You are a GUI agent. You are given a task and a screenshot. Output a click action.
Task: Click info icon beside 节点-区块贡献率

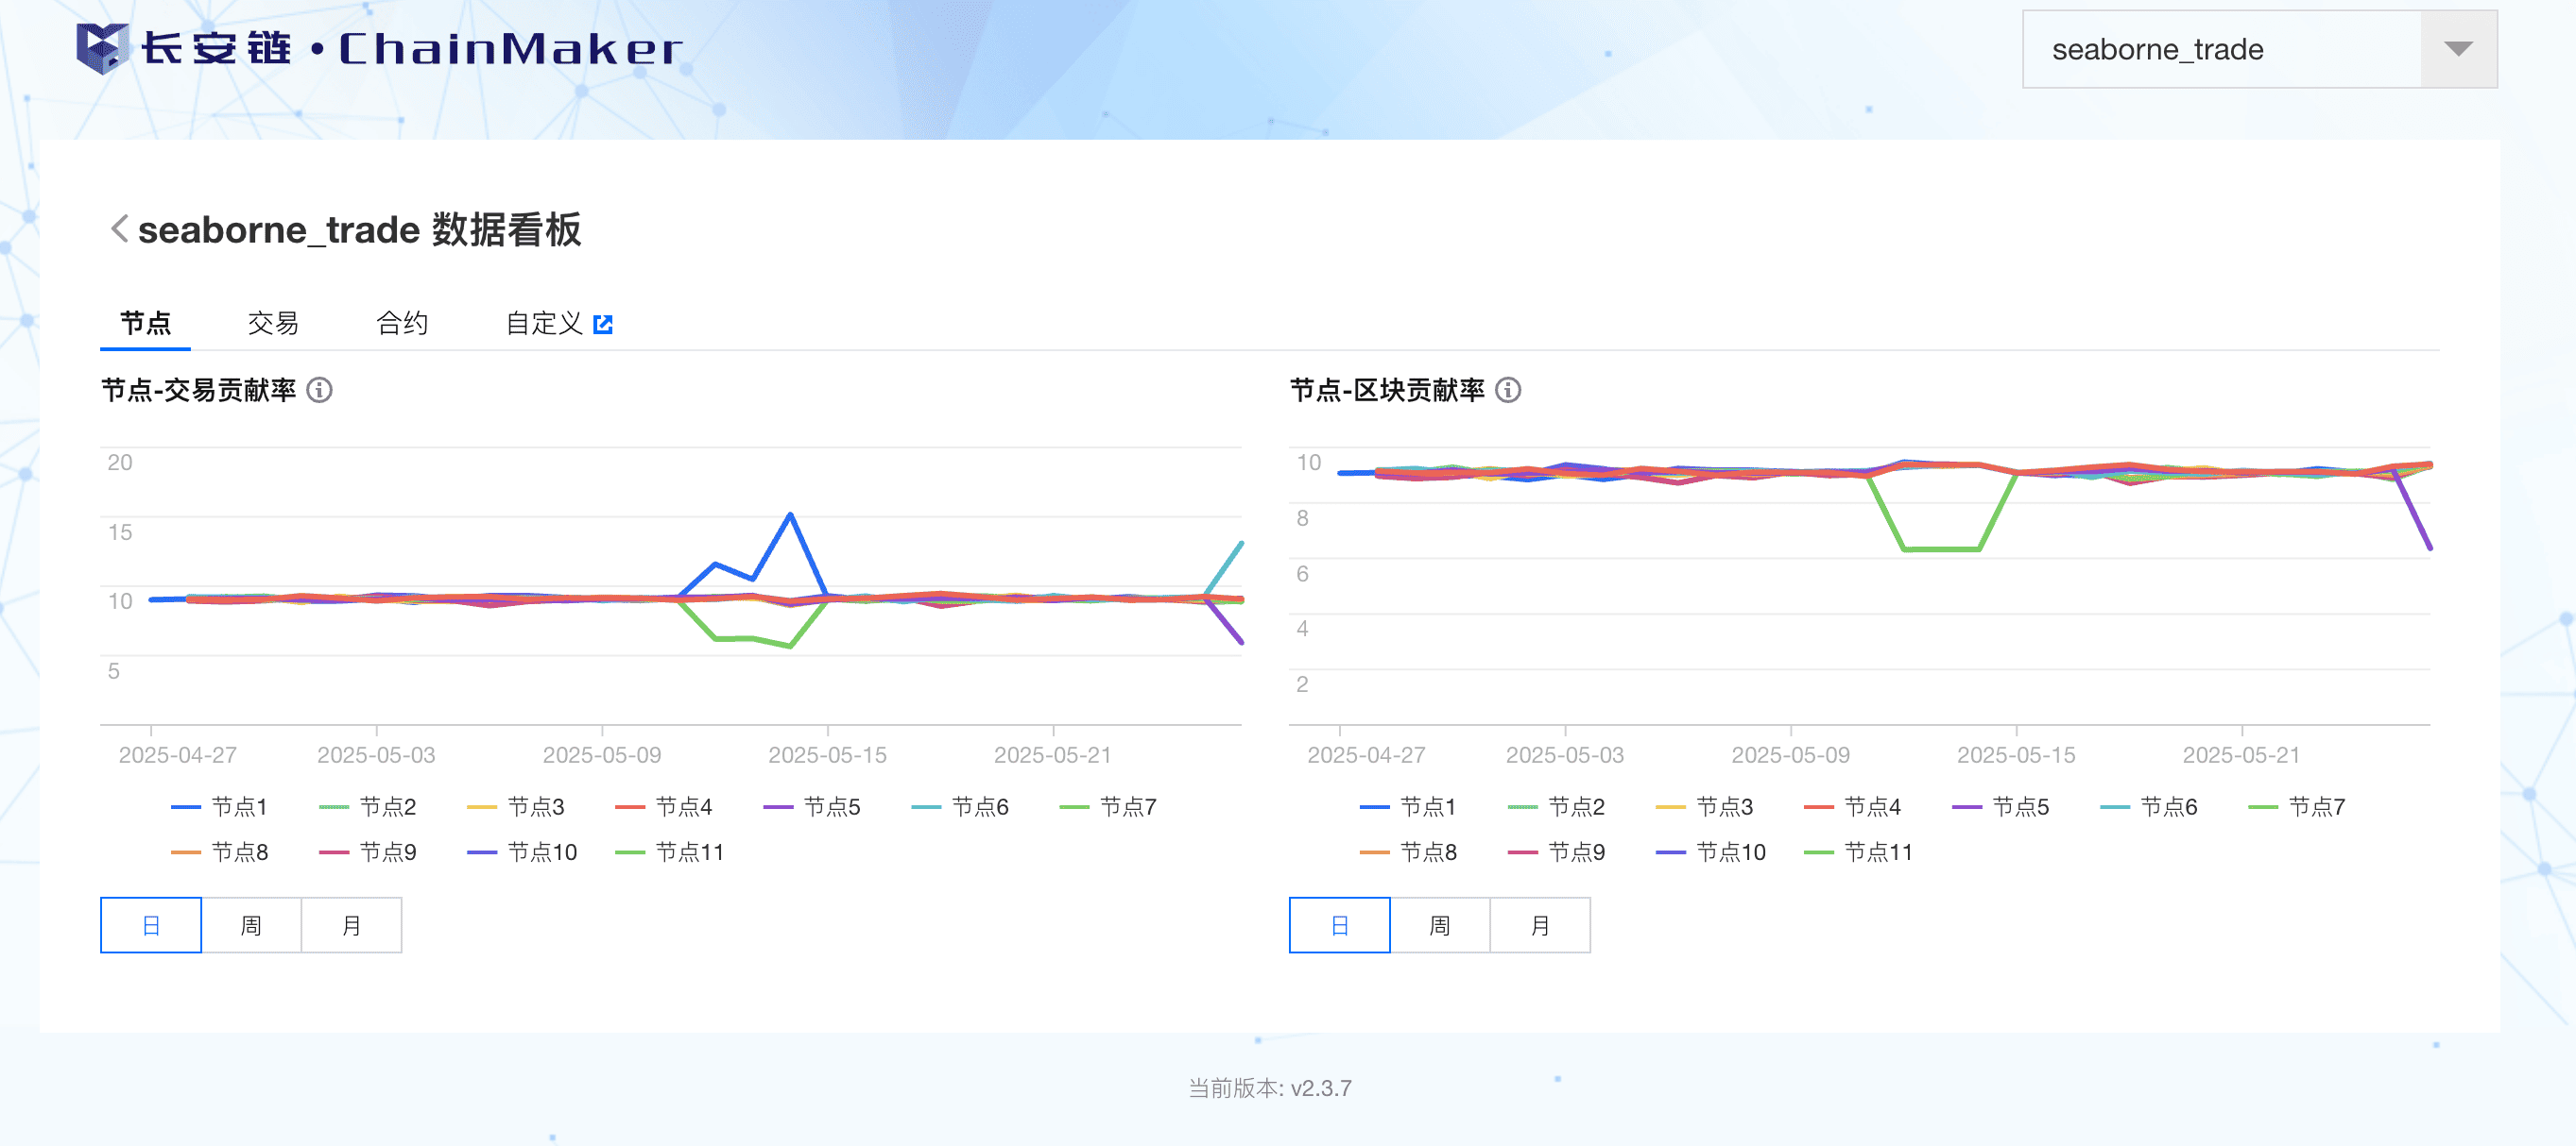pos(1508,390)
